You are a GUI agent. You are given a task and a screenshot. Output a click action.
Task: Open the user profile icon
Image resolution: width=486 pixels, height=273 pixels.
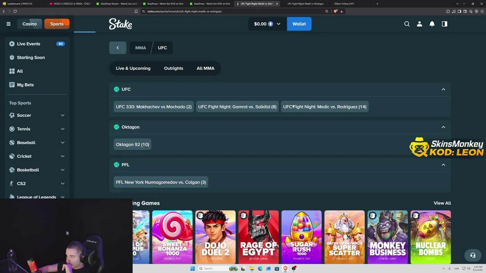tap(420, 24)
